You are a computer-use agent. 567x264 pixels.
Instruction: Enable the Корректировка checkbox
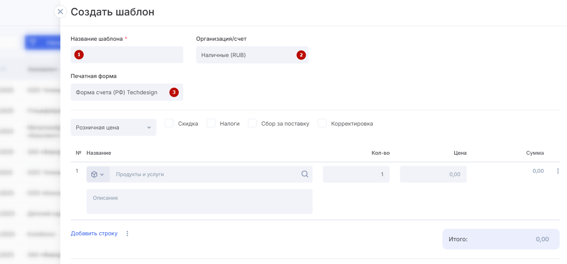click(322, 123)
